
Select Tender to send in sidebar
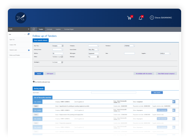[x=13, y=50]
